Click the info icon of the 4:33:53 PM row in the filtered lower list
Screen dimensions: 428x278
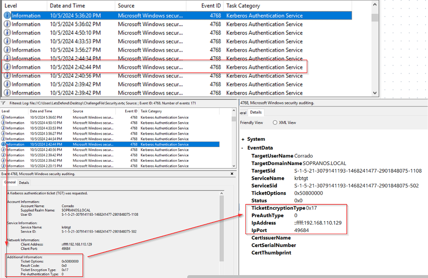[x=3, y=128]
